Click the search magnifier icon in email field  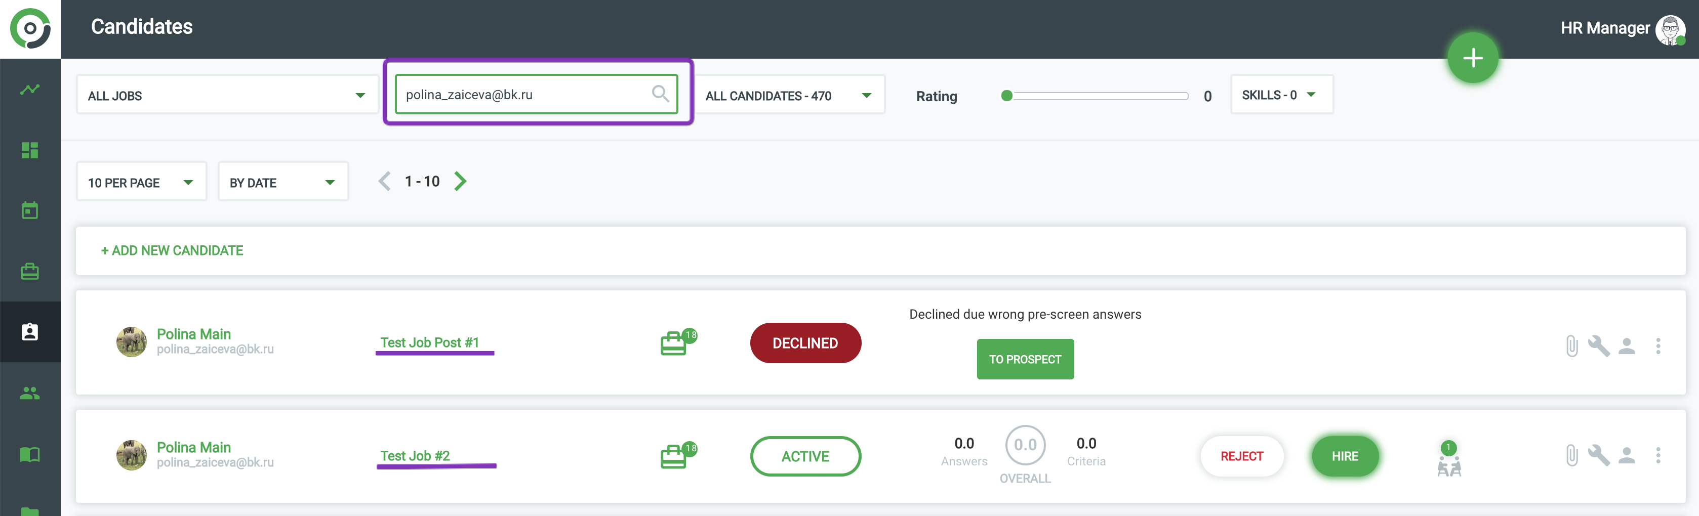click(x=660, y=94)
